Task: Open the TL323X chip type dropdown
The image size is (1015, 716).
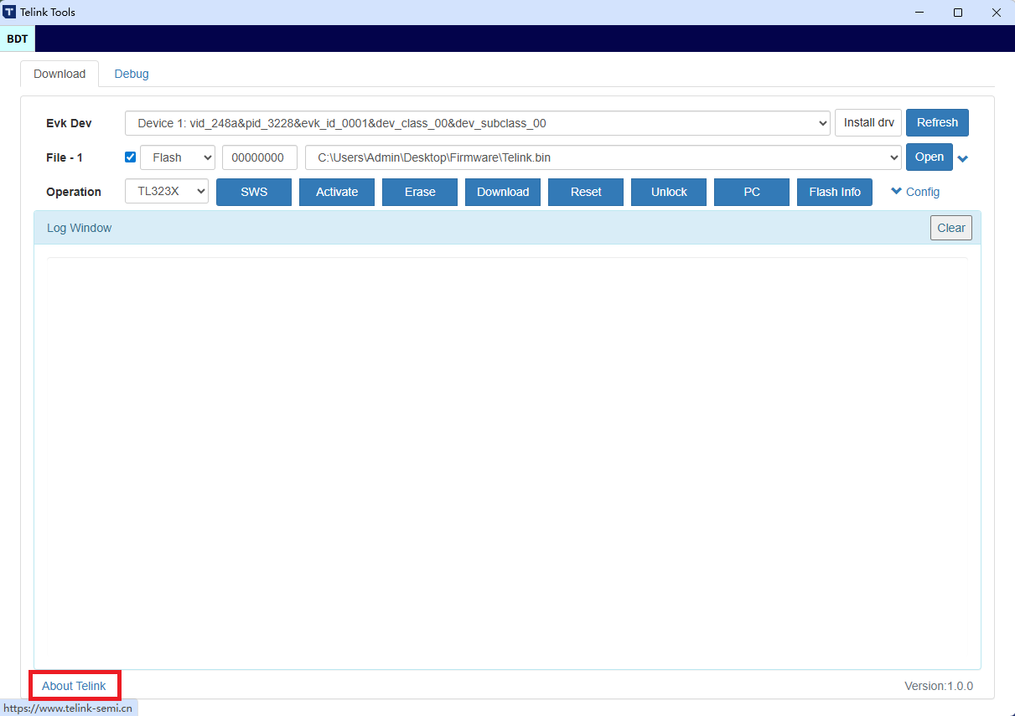Action: [x=167, y=191]
